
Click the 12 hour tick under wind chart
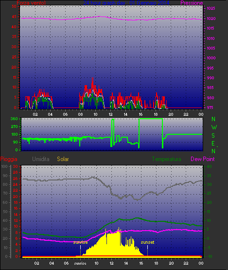coord(110,114)
